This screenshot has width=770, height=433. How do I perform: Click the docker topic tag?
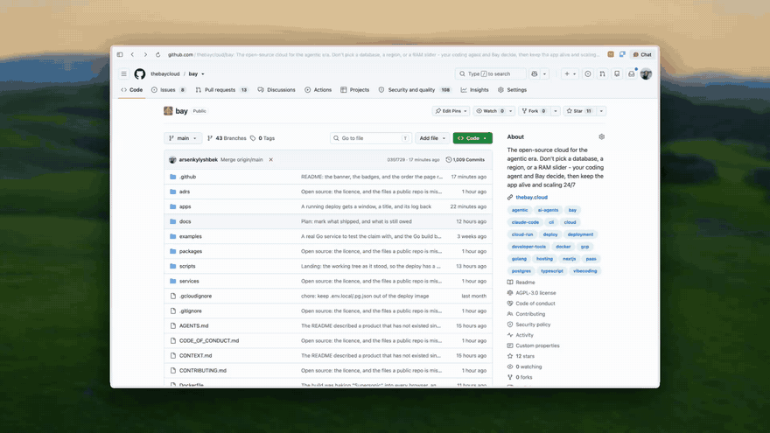pyautogui.click(x=563, y=247)
